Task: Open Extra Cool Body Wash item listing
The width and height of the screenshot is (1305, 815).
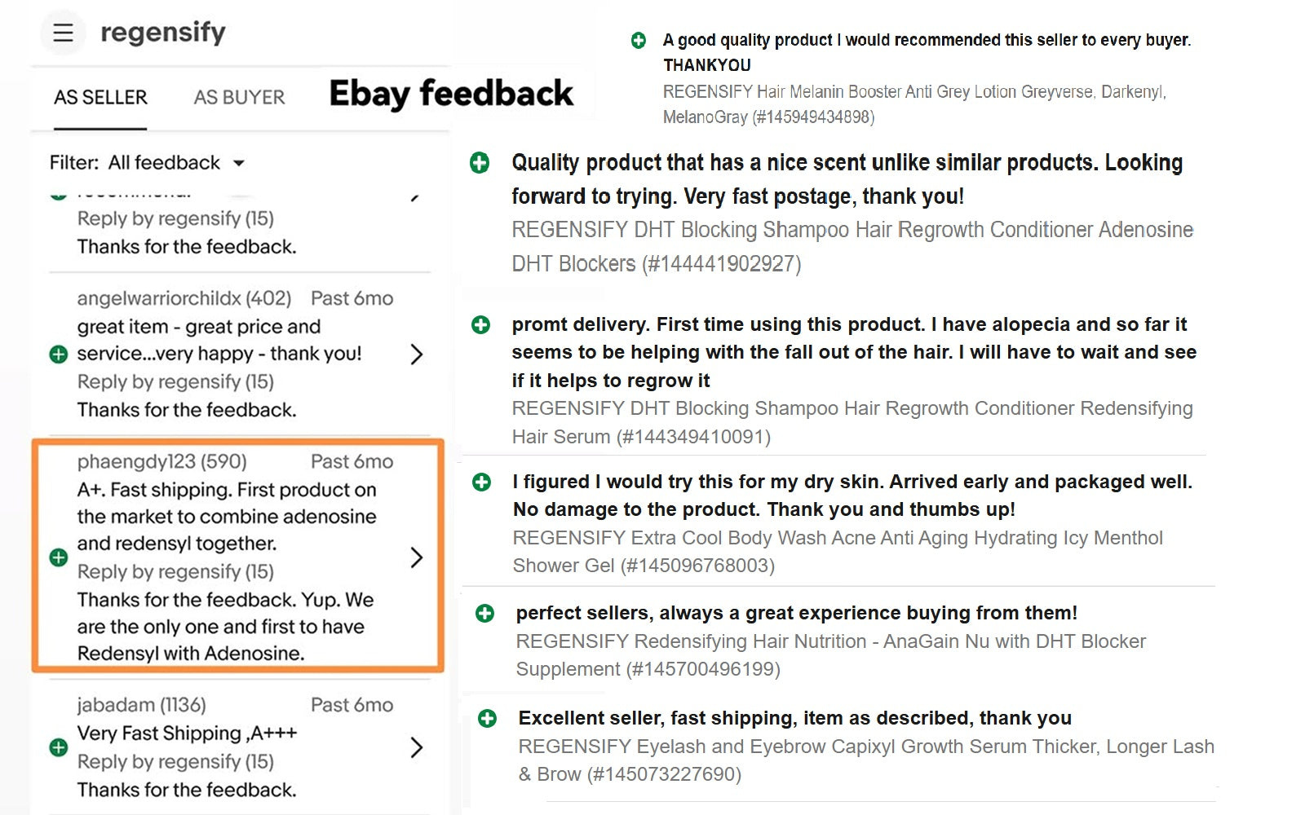Action: coord(837,552)
